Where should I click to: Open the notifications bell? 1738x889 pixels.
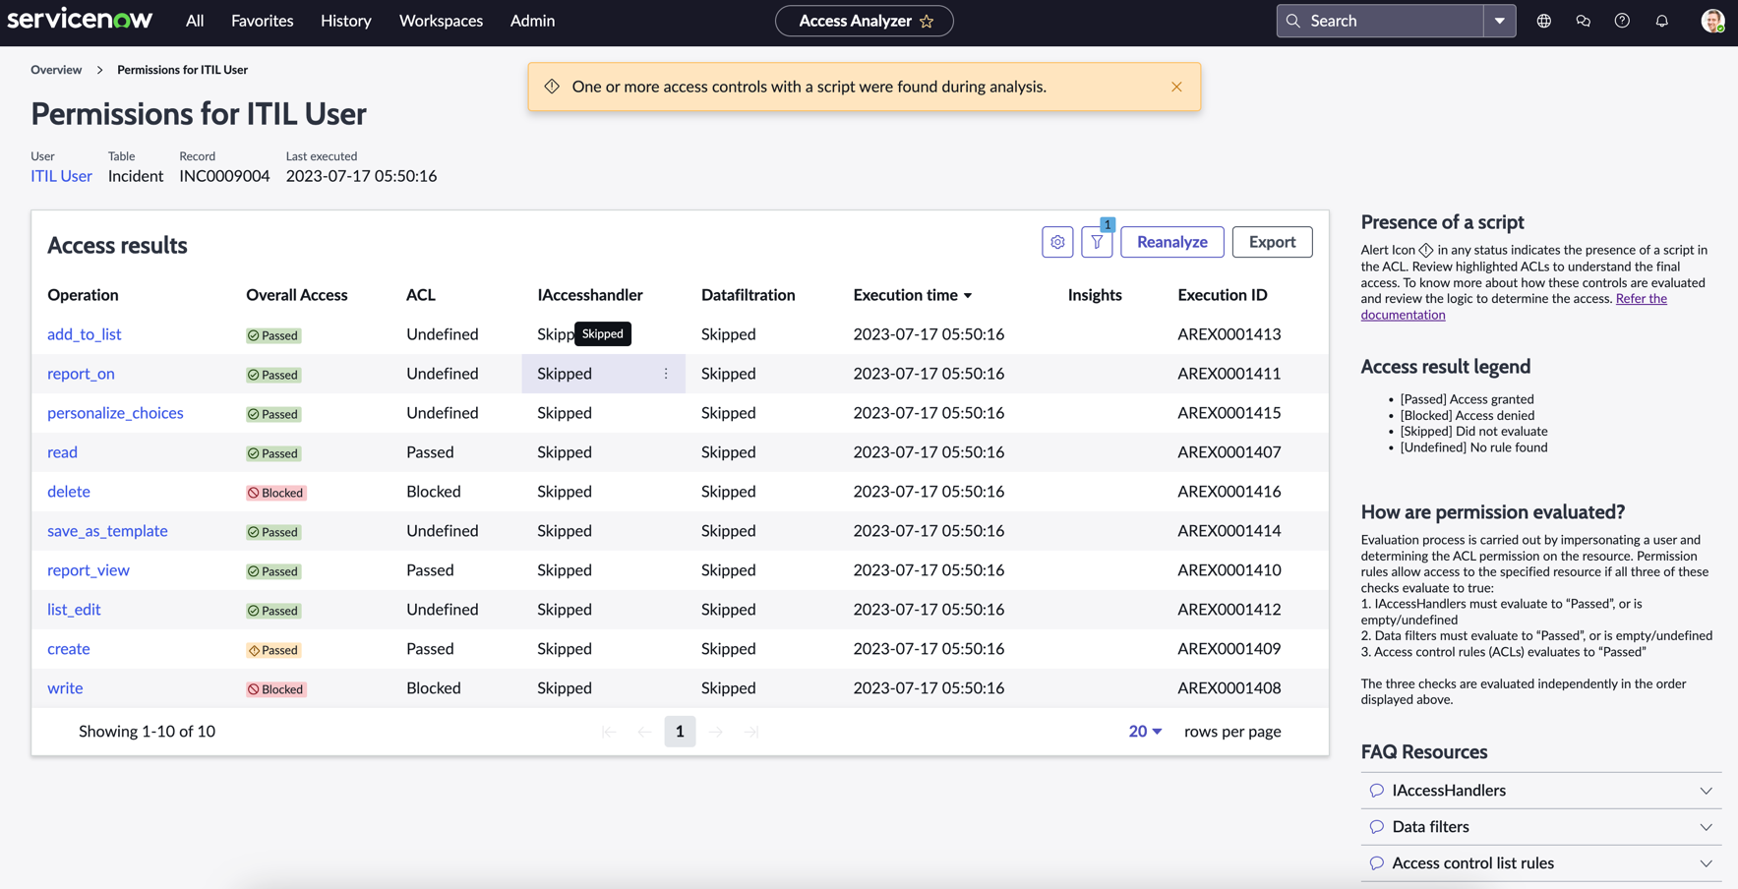(1662, 21)
